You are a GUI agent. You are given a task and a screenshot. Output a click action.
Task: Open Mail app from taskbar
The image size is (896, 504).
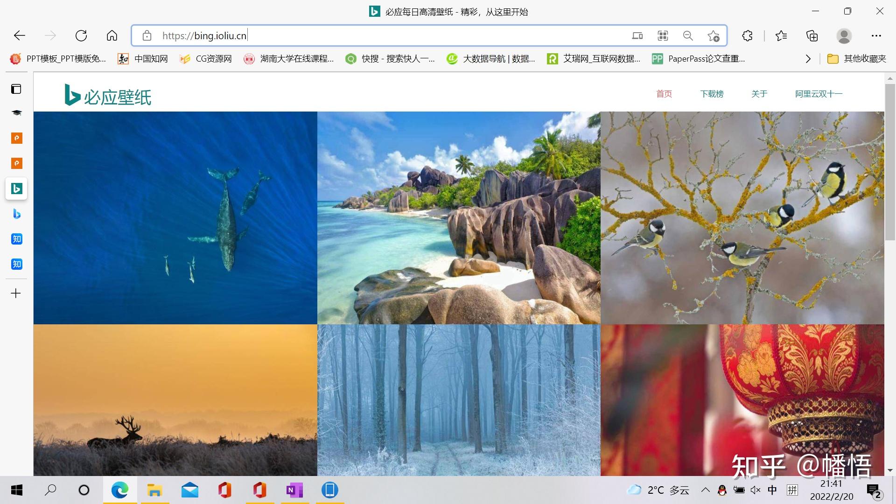coord(190,490)
